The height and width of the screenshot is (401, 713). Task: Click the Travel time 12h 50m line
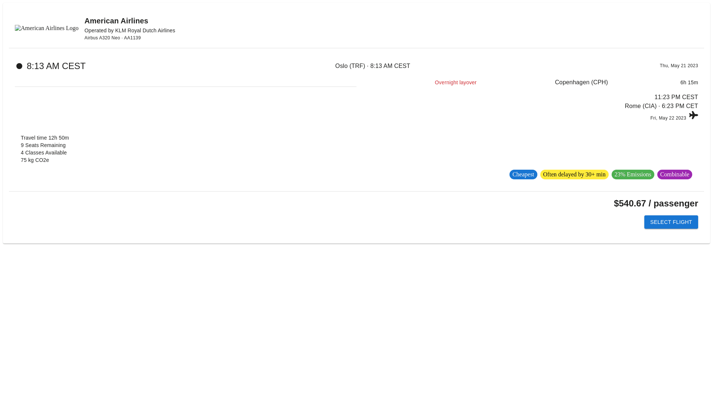45,138
